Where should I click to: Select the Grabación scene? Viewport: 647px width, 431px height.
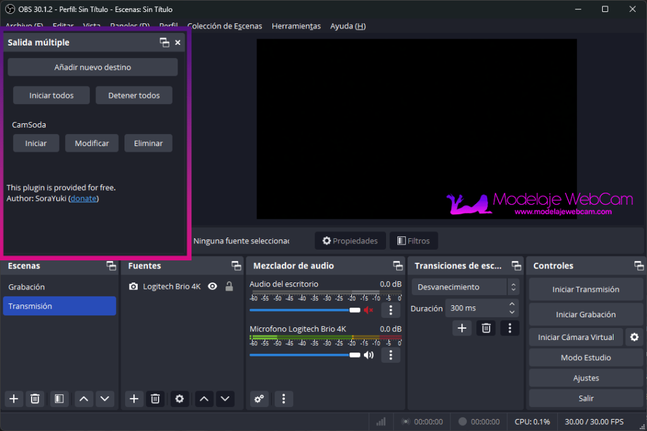point(27,287)
